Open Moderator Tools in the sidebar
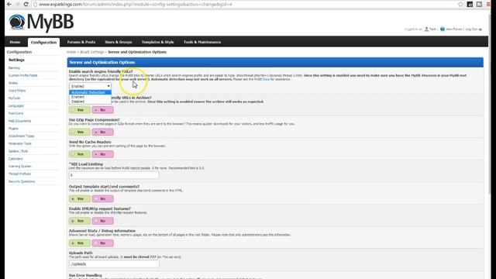Image resolution: width=496 pixels, height=279 pixels. pyautogui.click(x=20, y=143)
